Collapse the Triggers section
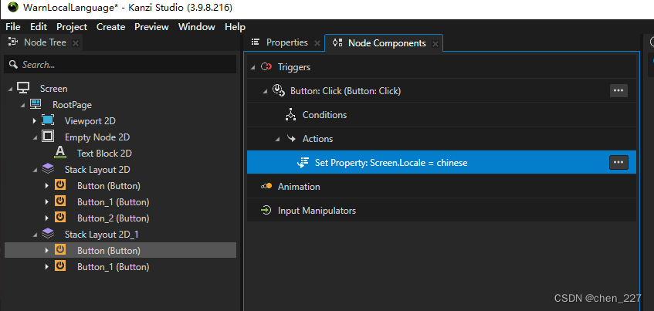654x311 pixels. [x=252, y=67]
